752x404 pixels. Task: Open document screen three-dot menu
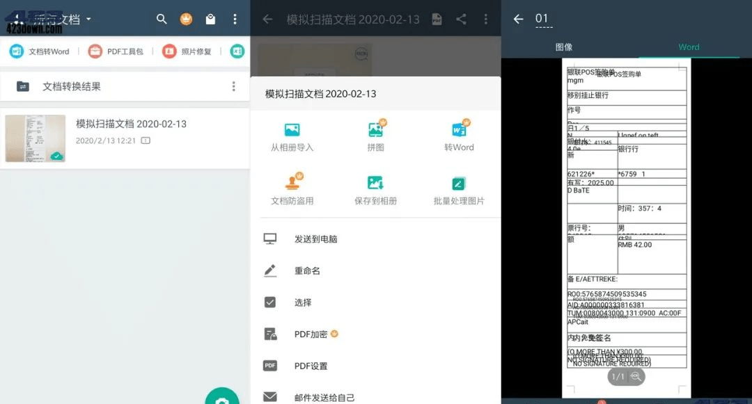(x=486, y=19)
